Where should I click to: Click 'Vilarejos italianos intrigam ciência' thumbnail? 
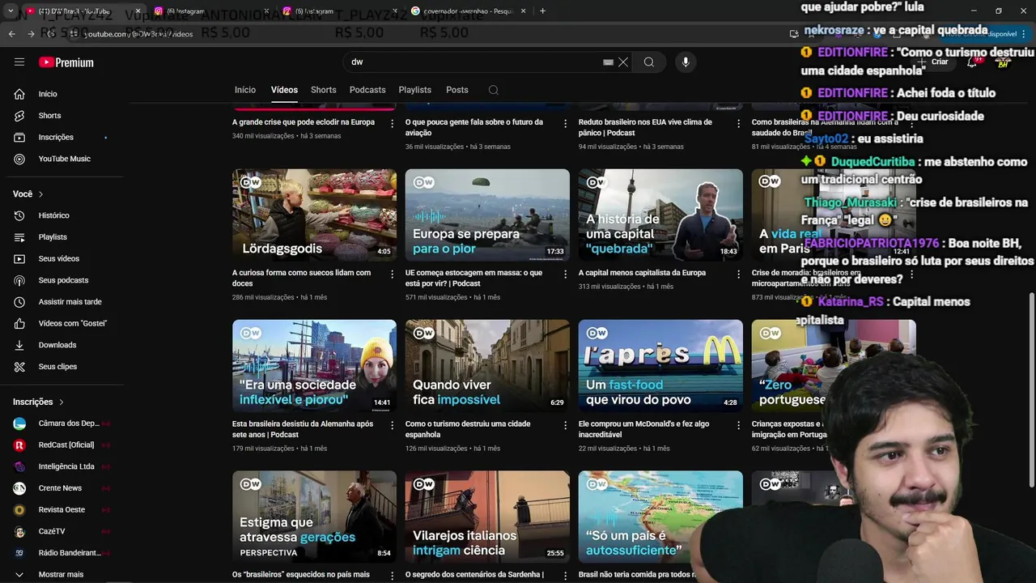(x=487, y=517)
